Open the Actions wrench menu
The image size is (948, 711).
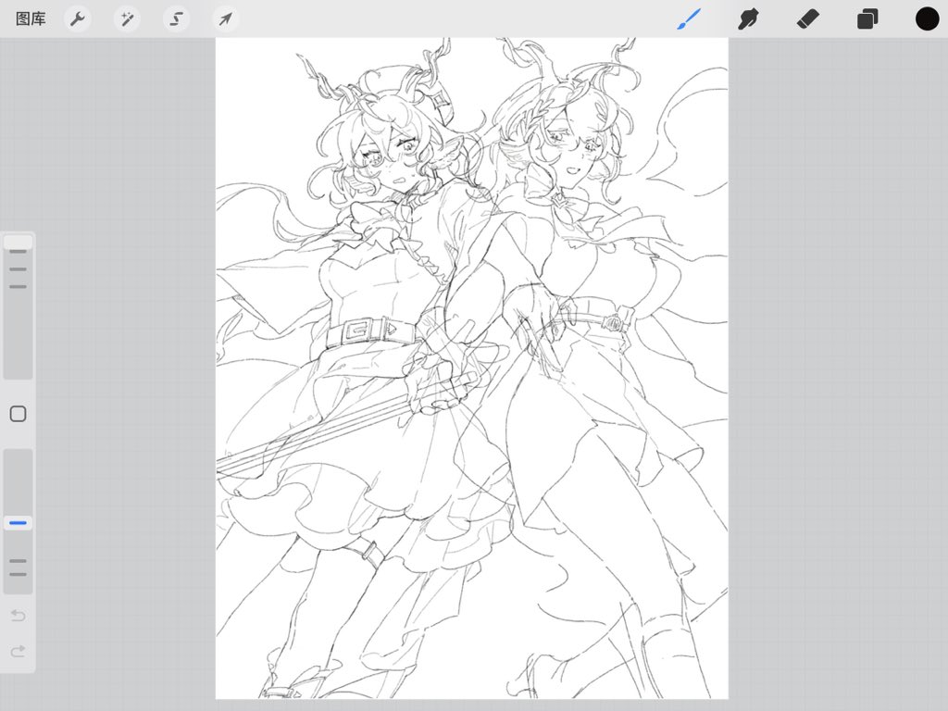tap(78, 19)
